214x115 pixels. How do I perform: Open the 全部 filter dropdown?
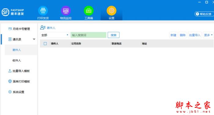(x=55, y=35)
